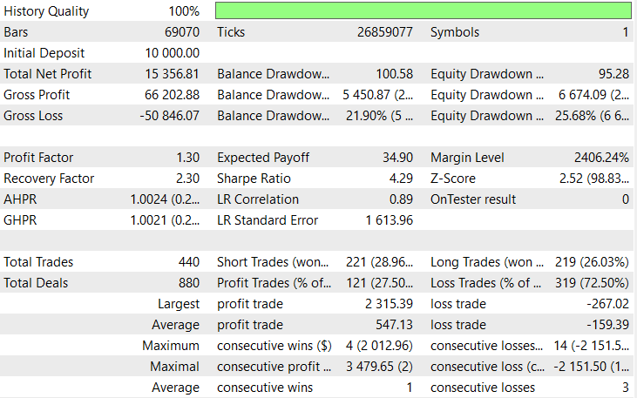This screenshot has height=398, width=637.
Task: Click the Average consecutive losses label
Action: tap(483, 388)
